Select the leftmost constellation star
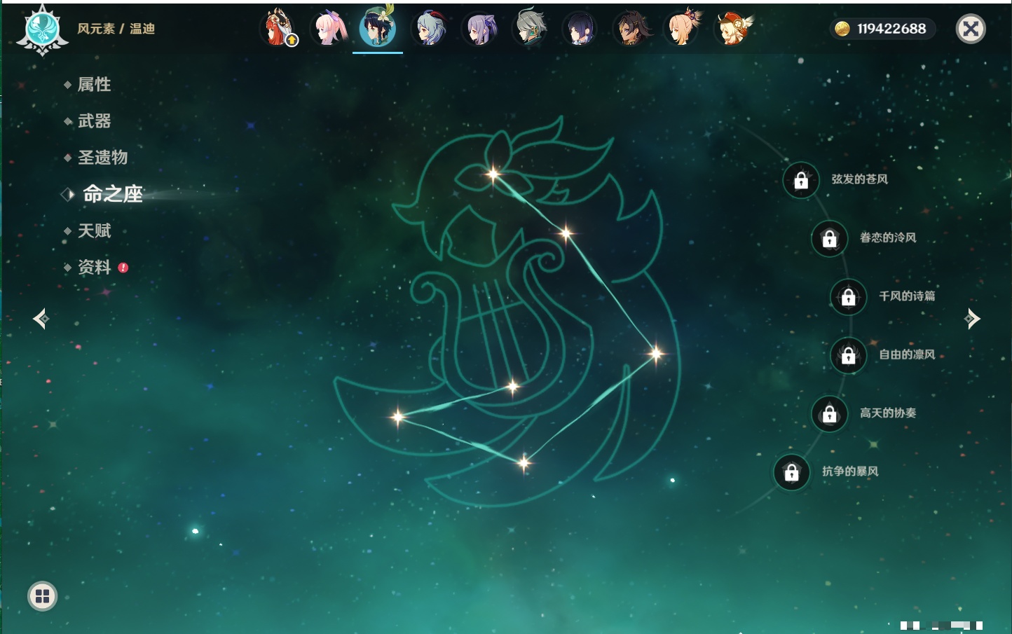The height and width of the screenshot is (634, 1012). click(397, 417)
